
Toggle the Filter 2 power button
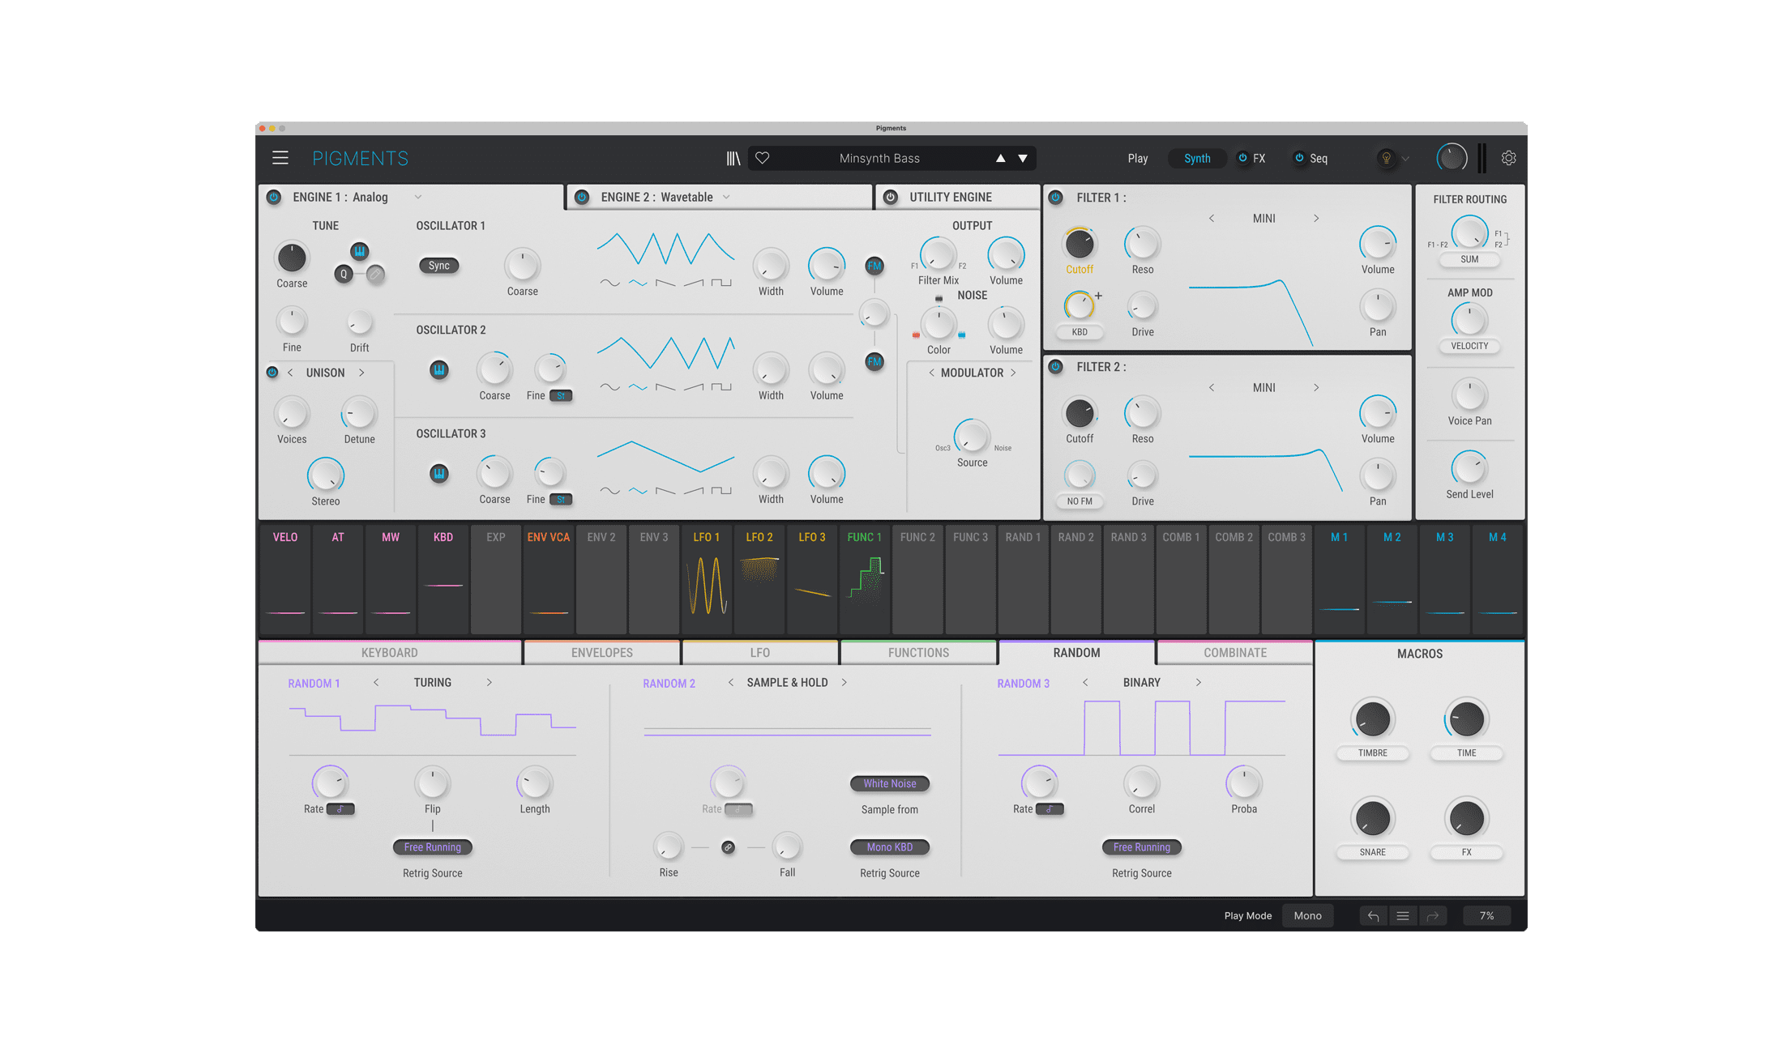[1055, 367]
